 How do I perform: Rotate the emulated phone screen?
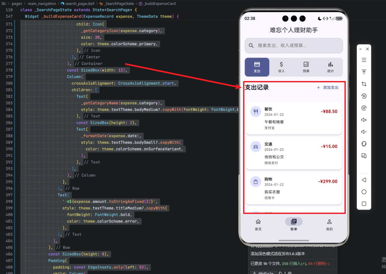pos(364,144)
